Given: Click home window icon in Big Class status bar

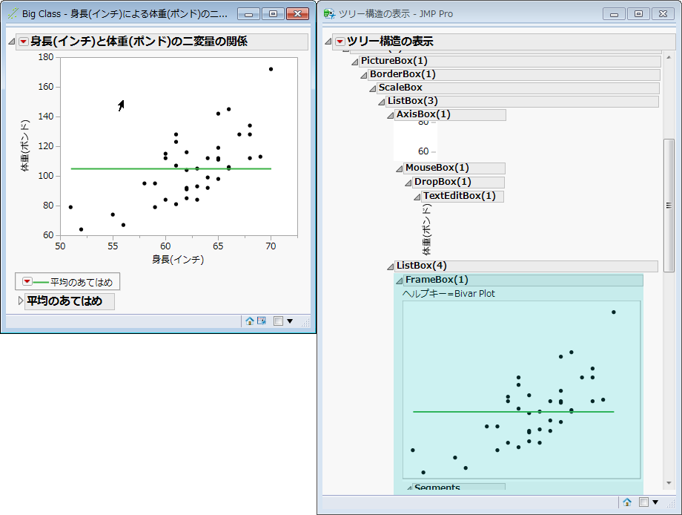Looking at the screenshot, I should 250,321.
